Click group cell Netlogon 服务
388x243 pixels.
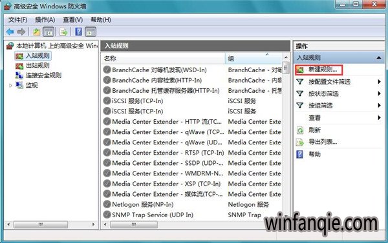248,205
